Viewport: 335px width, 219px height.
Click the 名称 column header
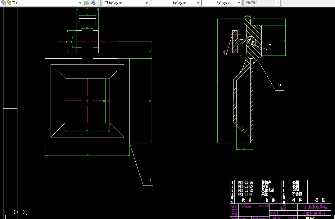point(270,200)
